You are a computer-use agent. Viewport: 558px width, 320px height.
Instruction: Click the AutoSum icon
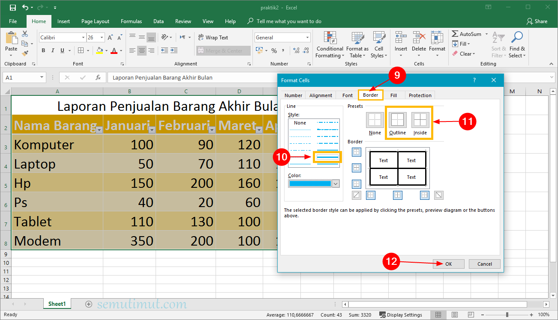(456, 33)
